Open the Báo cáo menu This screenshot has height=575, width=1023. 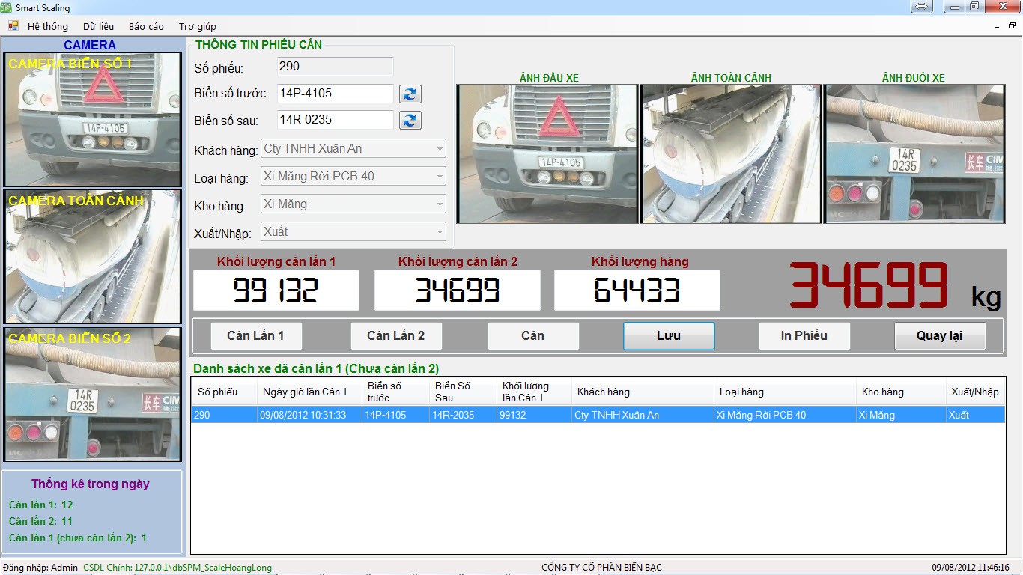click(146, 26)
